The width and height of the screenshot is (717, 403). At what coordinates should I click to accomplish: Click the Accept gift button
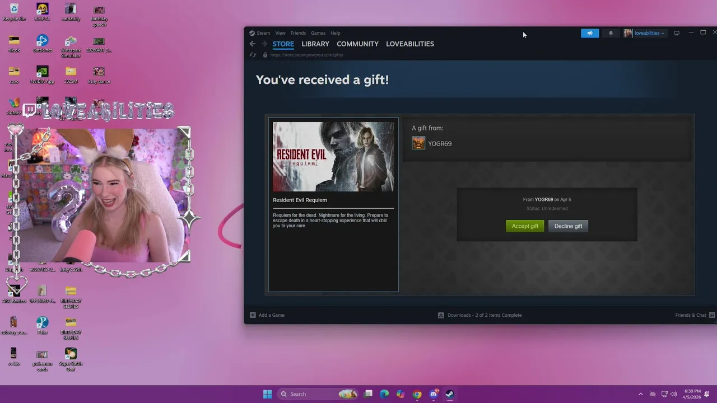coord(525,226)
